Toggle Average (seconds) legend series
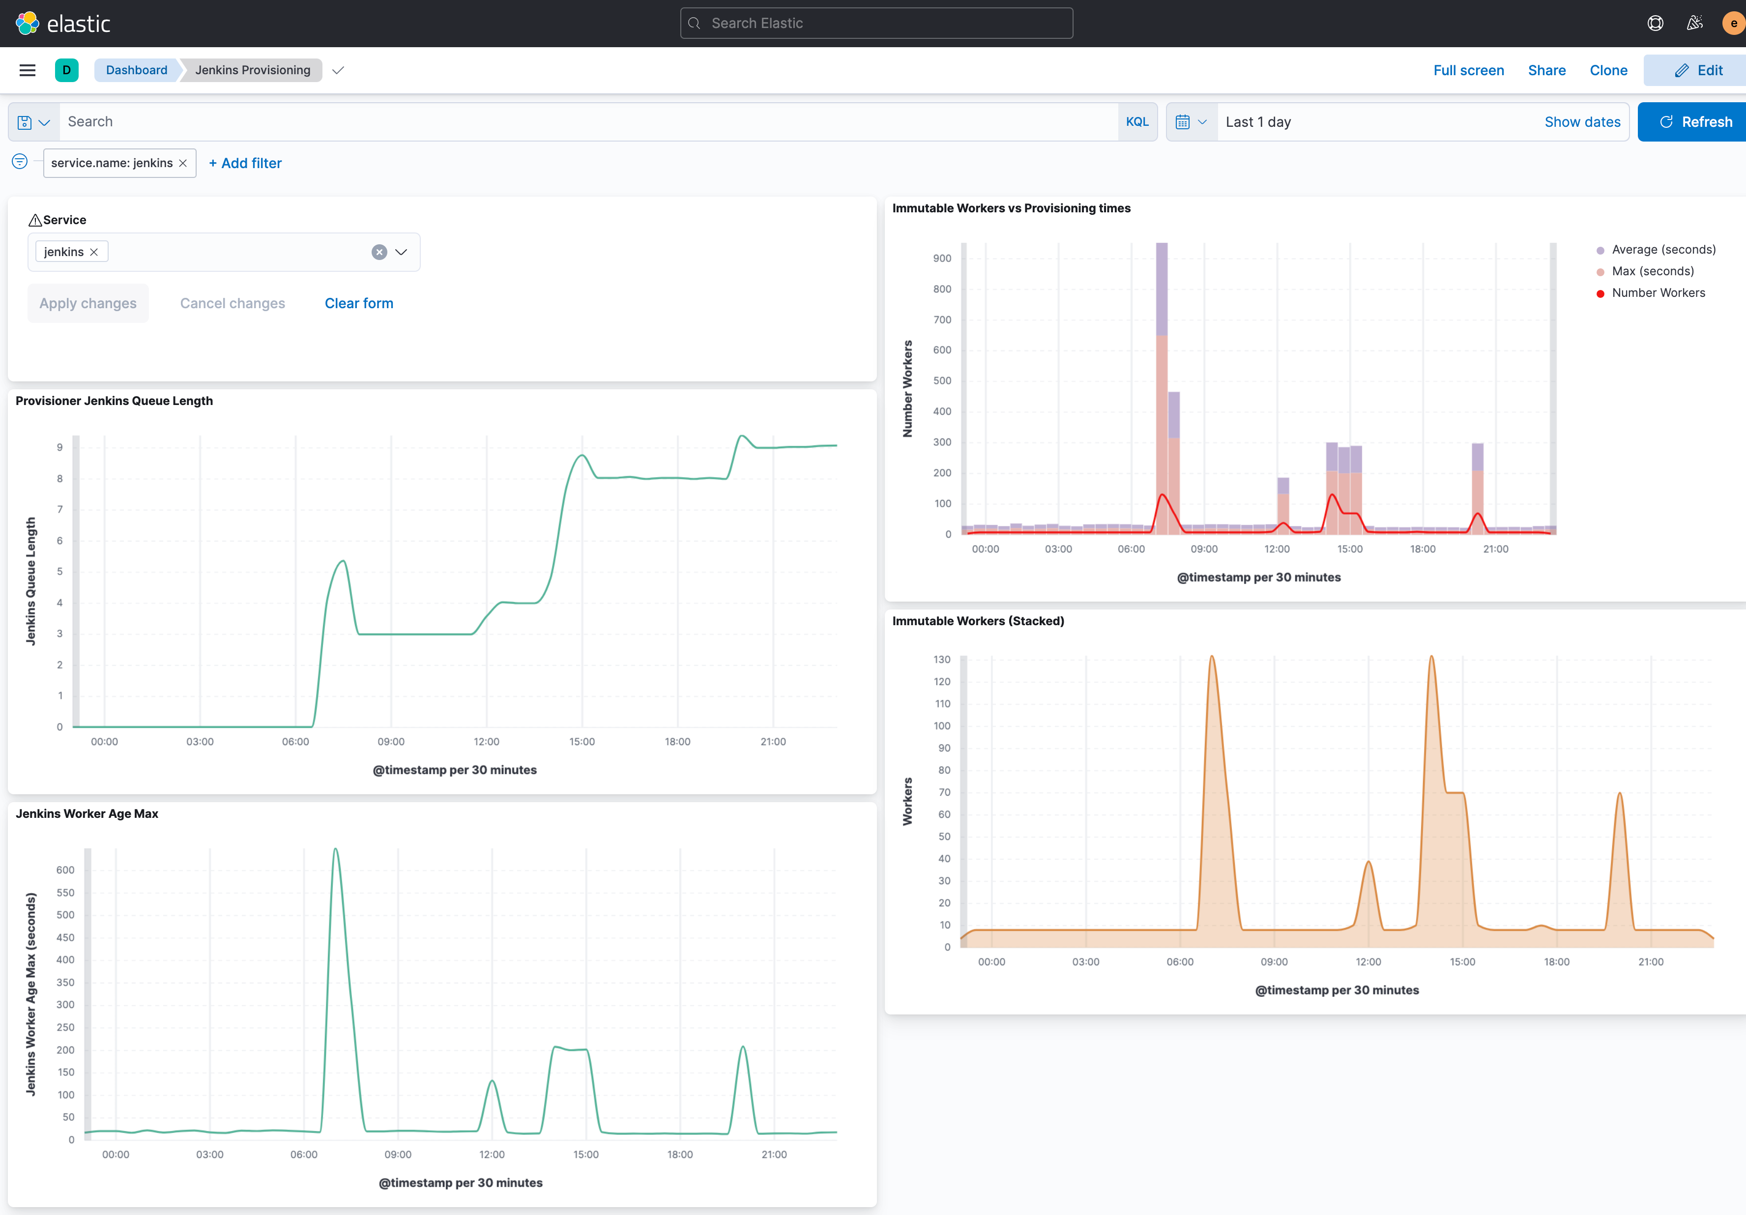1746x1215 pixels. [x=1663, y=250]
